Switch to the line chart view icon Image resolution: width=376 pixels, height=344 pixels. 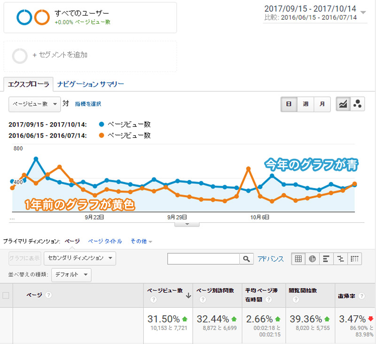343,104
